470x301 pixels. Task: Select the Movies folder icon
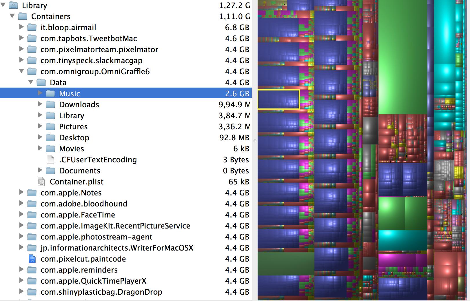point(50,149)
